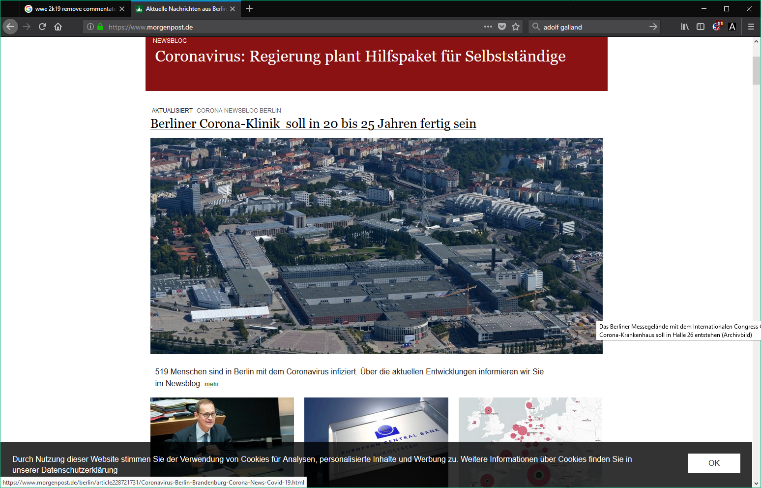Go back to the previous page
Screen dimensions: 761x488
coord(10,27)
